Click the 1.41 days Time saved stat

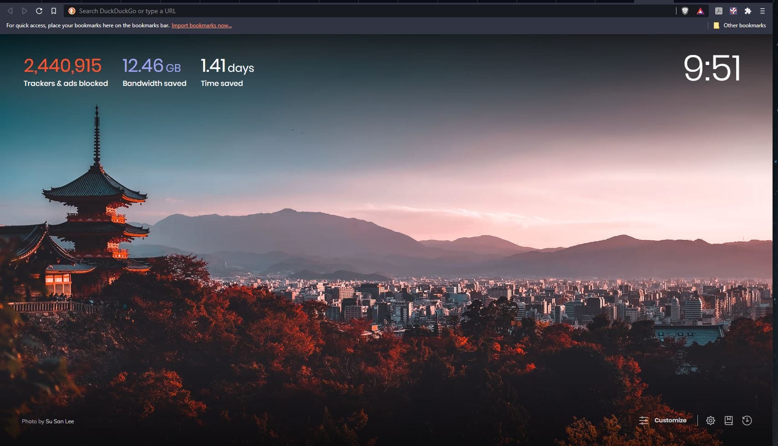point(227,72)
